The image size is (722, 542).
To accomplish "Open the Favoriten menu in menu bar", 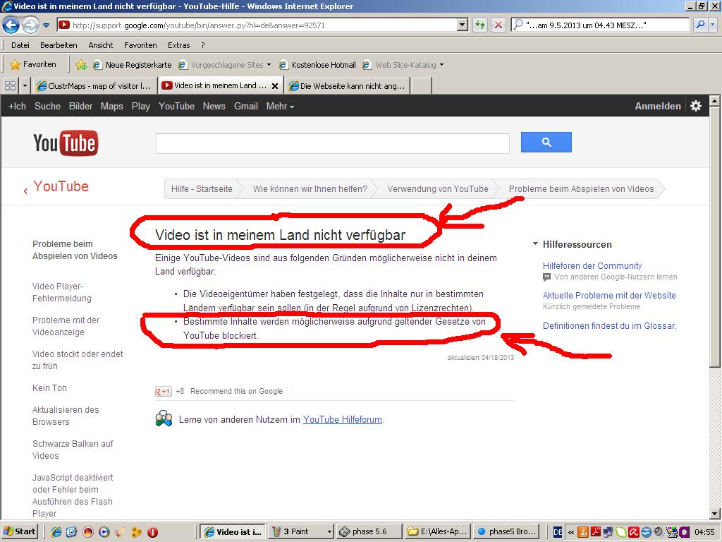I will (140, 45).
